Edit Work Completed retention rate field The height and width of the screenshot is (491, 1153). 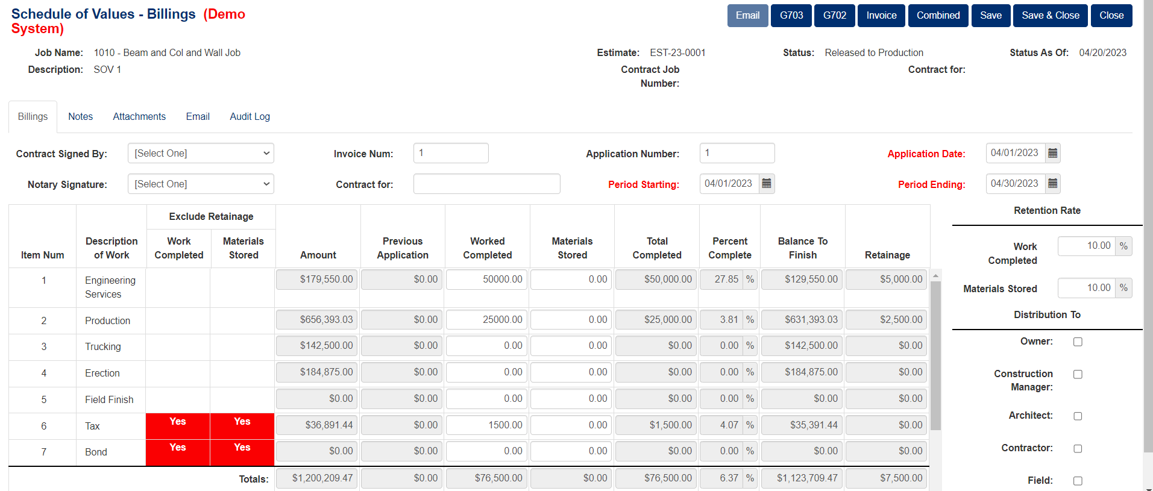(x=1087, y=246)
